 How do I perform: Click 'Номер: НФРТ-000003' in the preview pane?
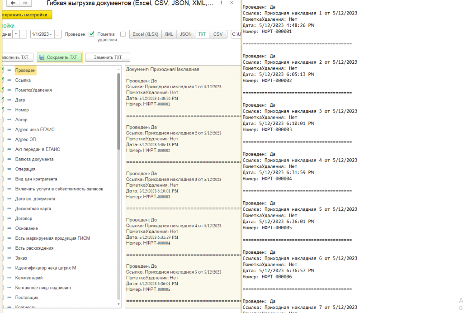pos(148,197)
